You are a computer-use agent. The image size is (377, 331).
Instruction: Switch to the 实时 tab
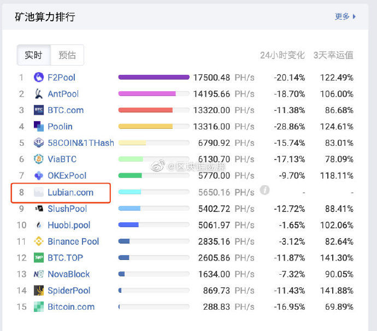[x=34, y=55]
